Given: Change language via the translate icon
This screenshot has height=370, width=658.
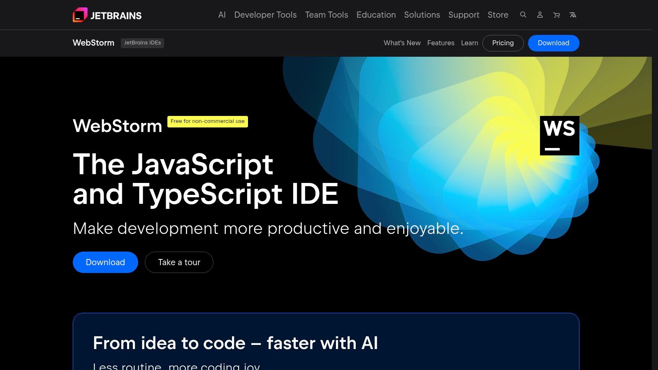Looking at the screenshot, I should coord(572,15).
